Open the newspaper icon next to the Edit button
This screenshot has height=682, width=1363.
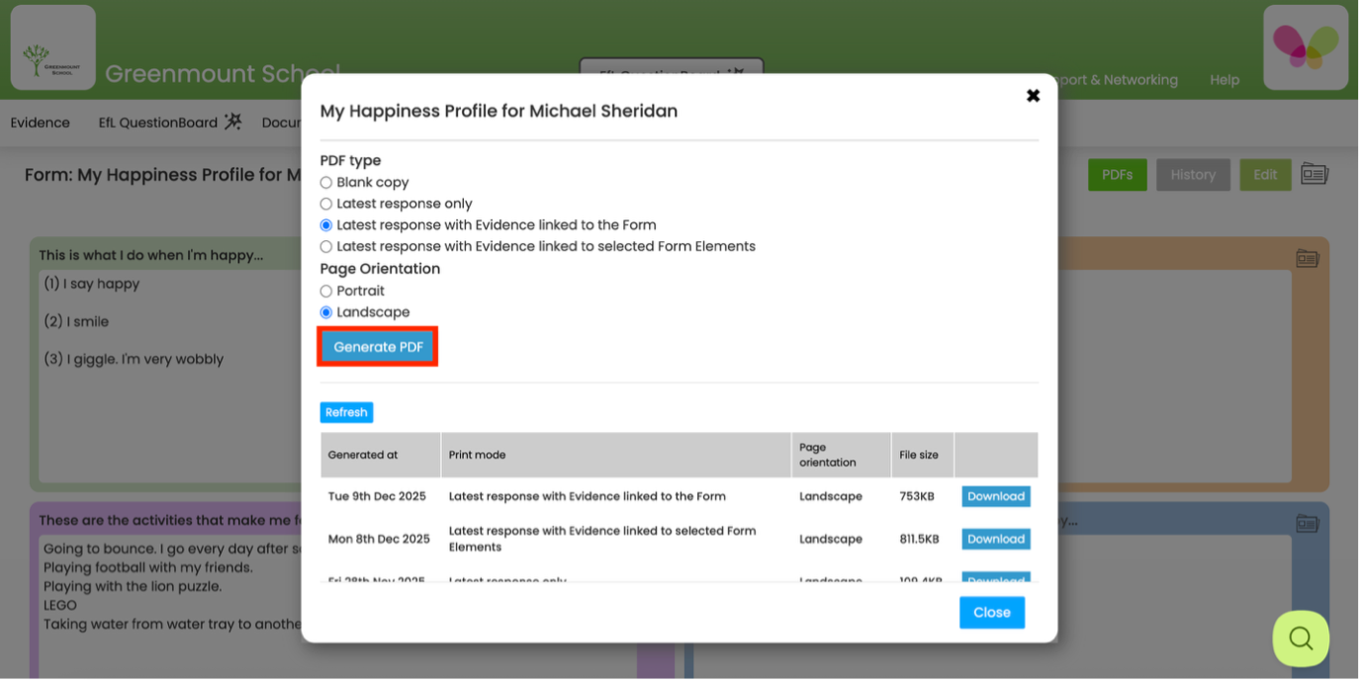pyautogui.click(x=1314, y=174)
